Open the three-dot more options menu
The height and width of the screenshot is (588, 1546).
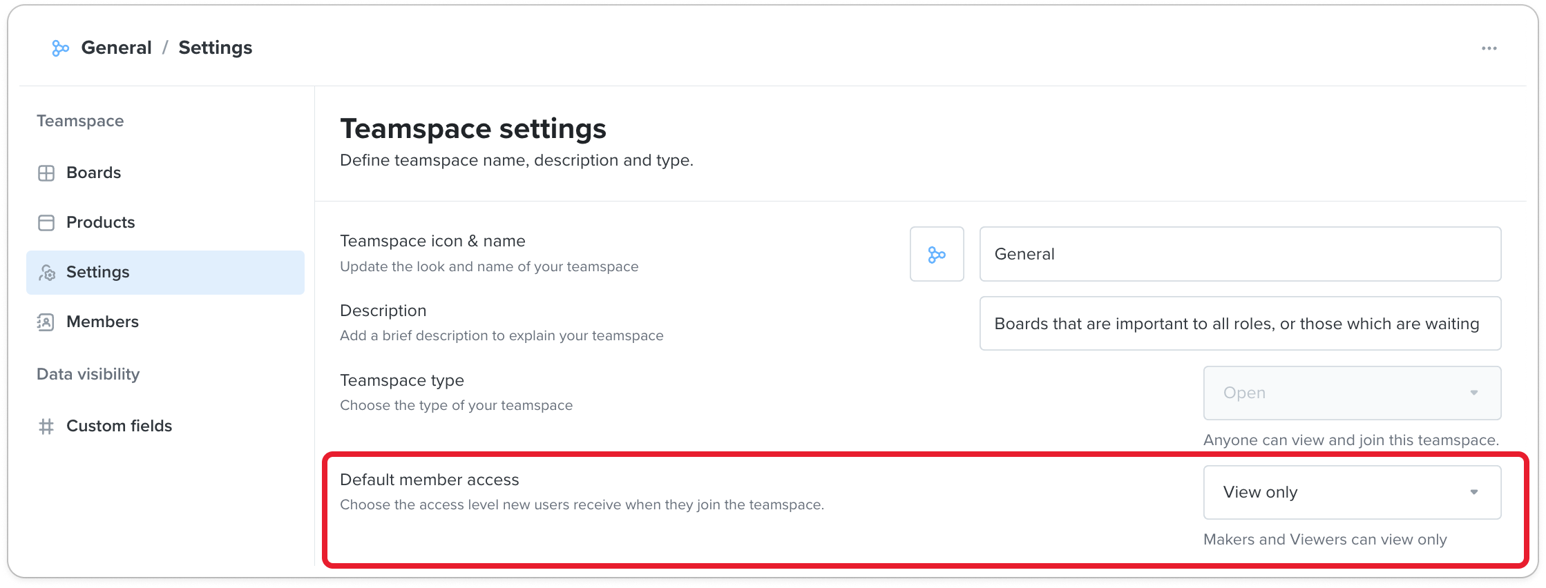tap(1489, 48)
